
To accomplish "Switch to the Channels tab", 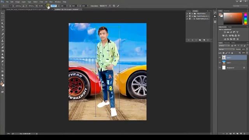I will tap(227, 43).
